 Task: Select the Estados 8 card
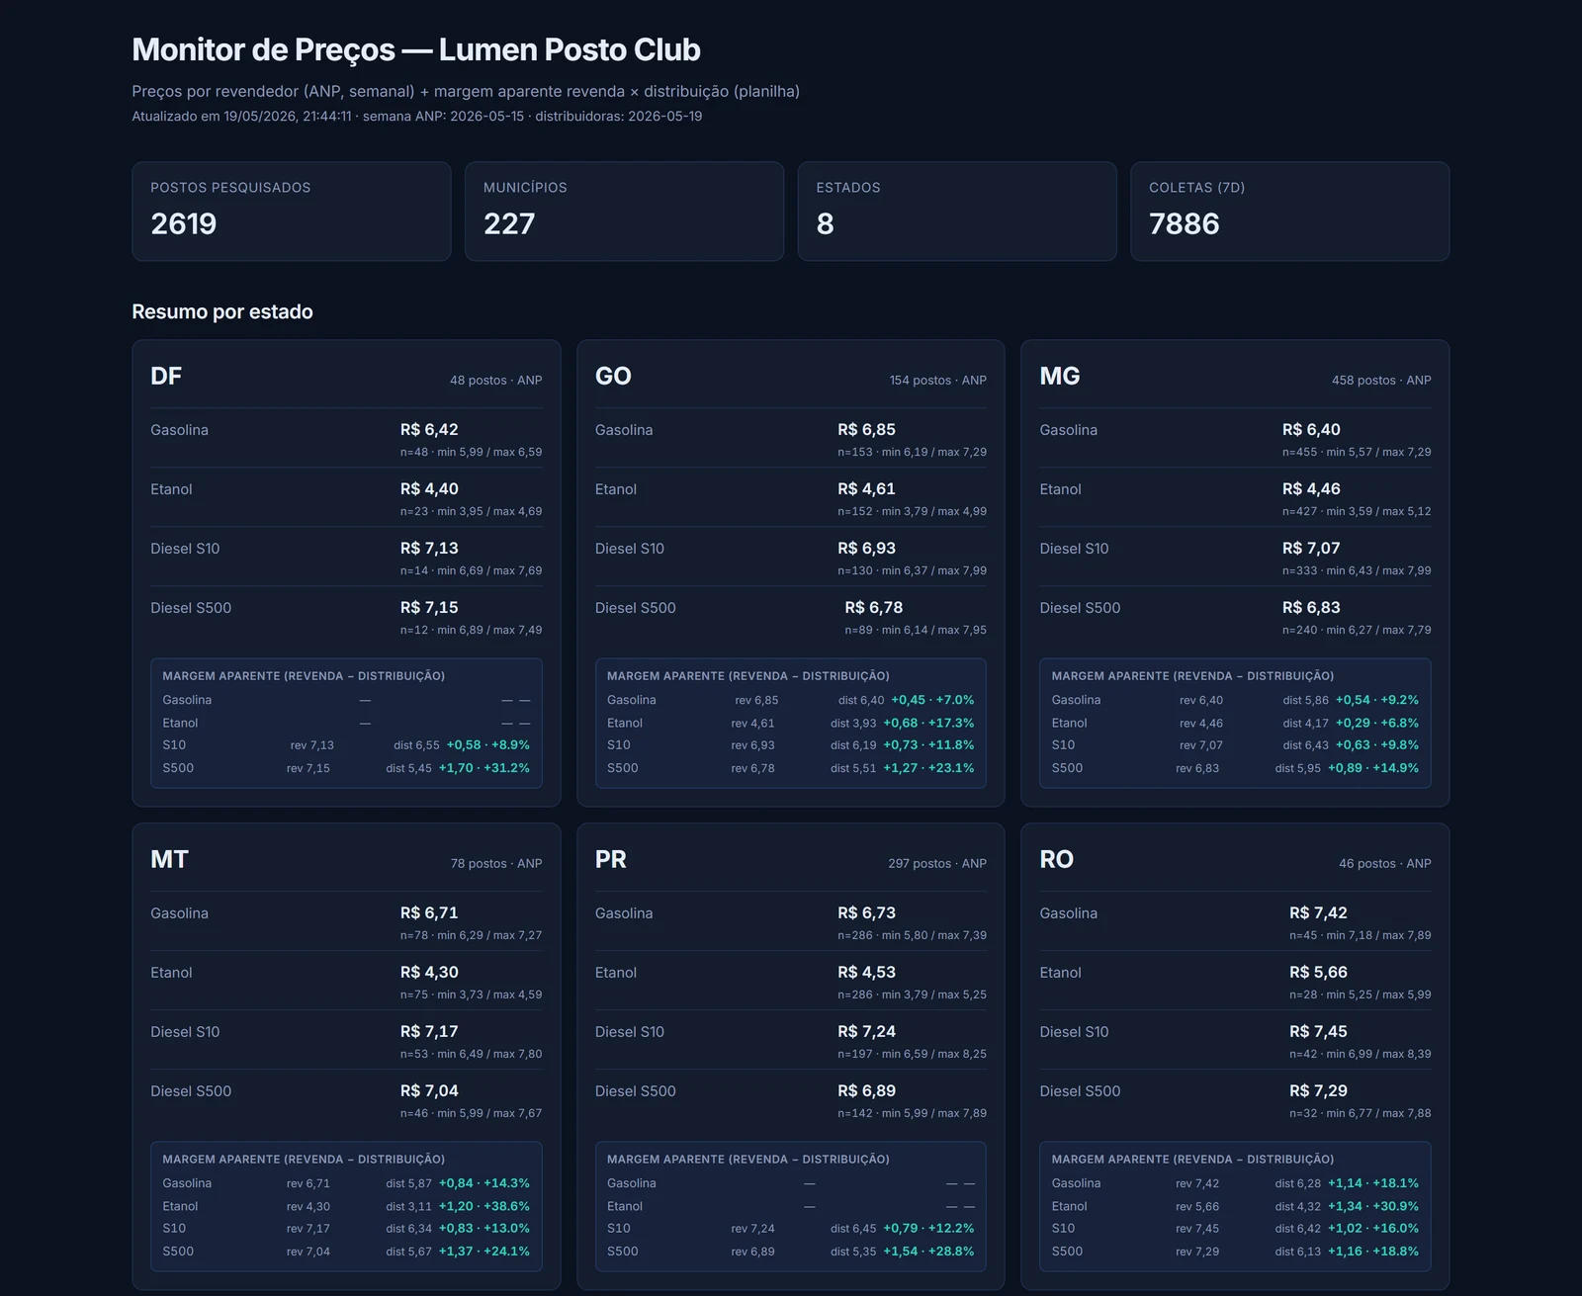pyautogui.click(x=957, y=212)
